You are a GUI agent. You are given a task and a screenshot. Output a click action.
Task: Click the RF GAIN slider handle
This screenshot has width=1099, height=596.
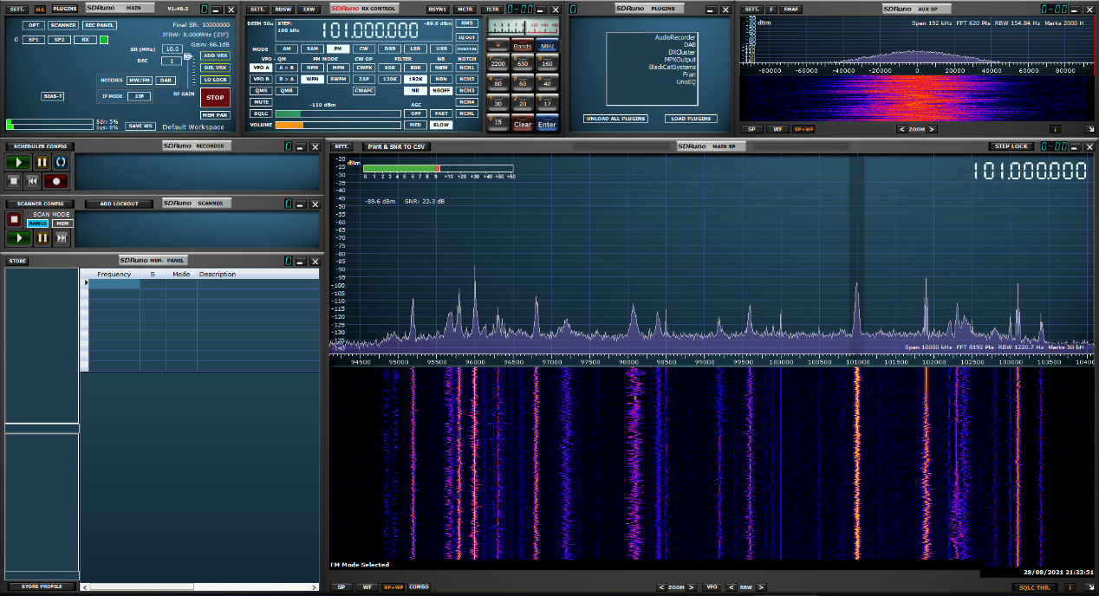pyautogui.click(x=190, y=55)
